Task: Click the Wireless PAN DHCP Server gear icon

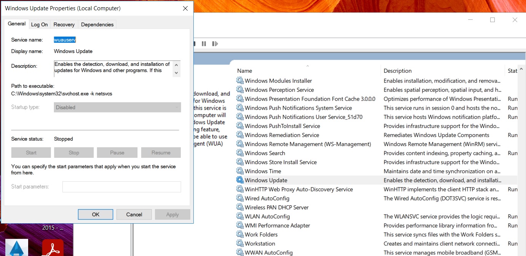Action: pos(240,207)
